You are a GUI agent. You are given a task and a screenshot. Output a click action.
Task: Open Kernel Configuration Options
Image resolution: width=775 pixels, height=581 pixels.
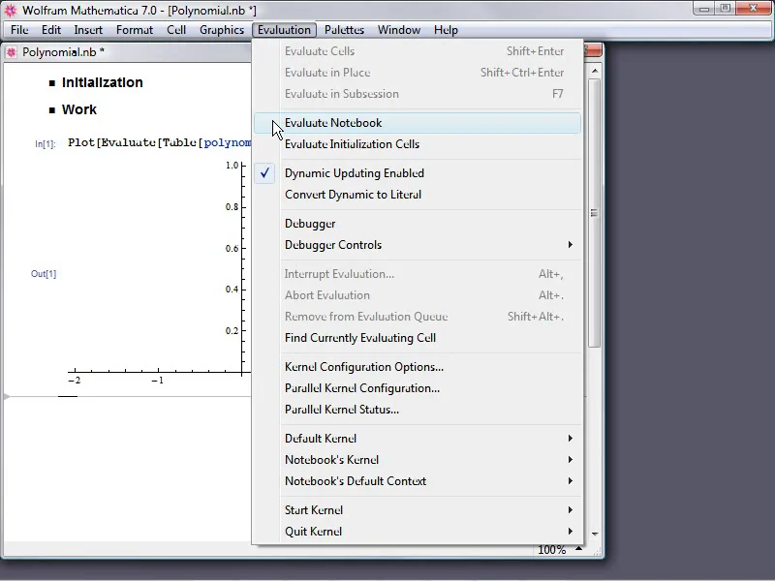(363, 367)
